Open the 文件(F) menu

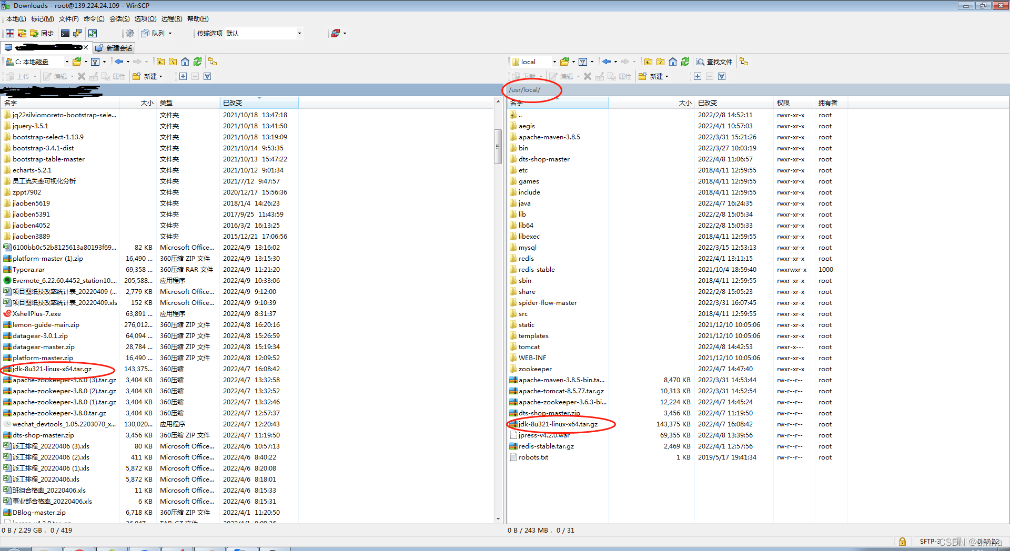69,19
